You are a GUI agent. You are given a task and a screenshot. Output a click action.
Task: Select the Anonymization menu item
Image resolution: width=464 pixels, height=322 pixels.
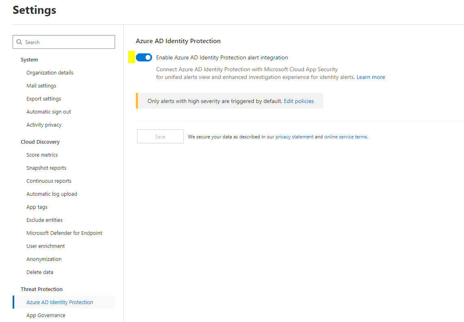click(x=44, y=259)
